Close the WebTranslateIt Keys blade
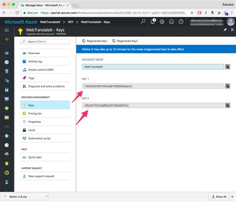This screenshot has height=202, width=236. point(232,30)
